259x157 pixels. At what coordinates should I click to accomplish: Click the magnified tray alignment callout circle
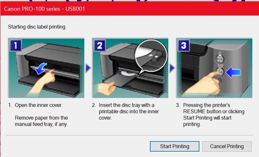click(x=151, y=56)
